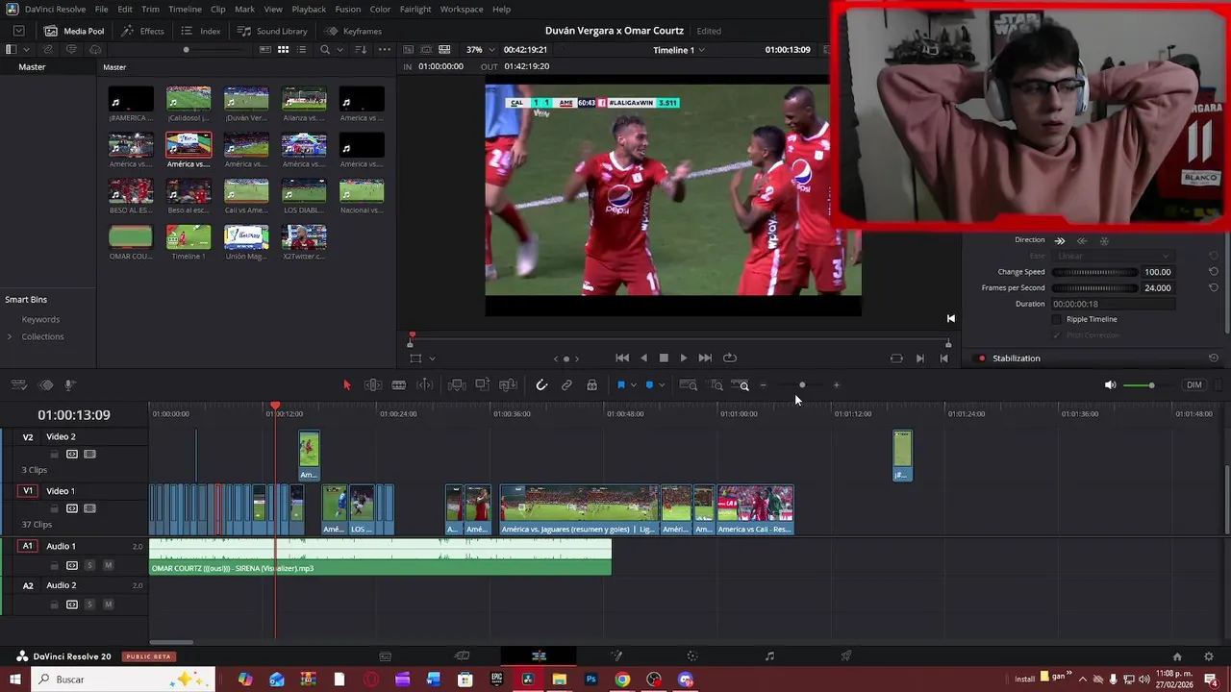This screenshot has width=1231, height=692.
Task: Disable Video 2 track filmstrip icon
Action: click(89, 455)
